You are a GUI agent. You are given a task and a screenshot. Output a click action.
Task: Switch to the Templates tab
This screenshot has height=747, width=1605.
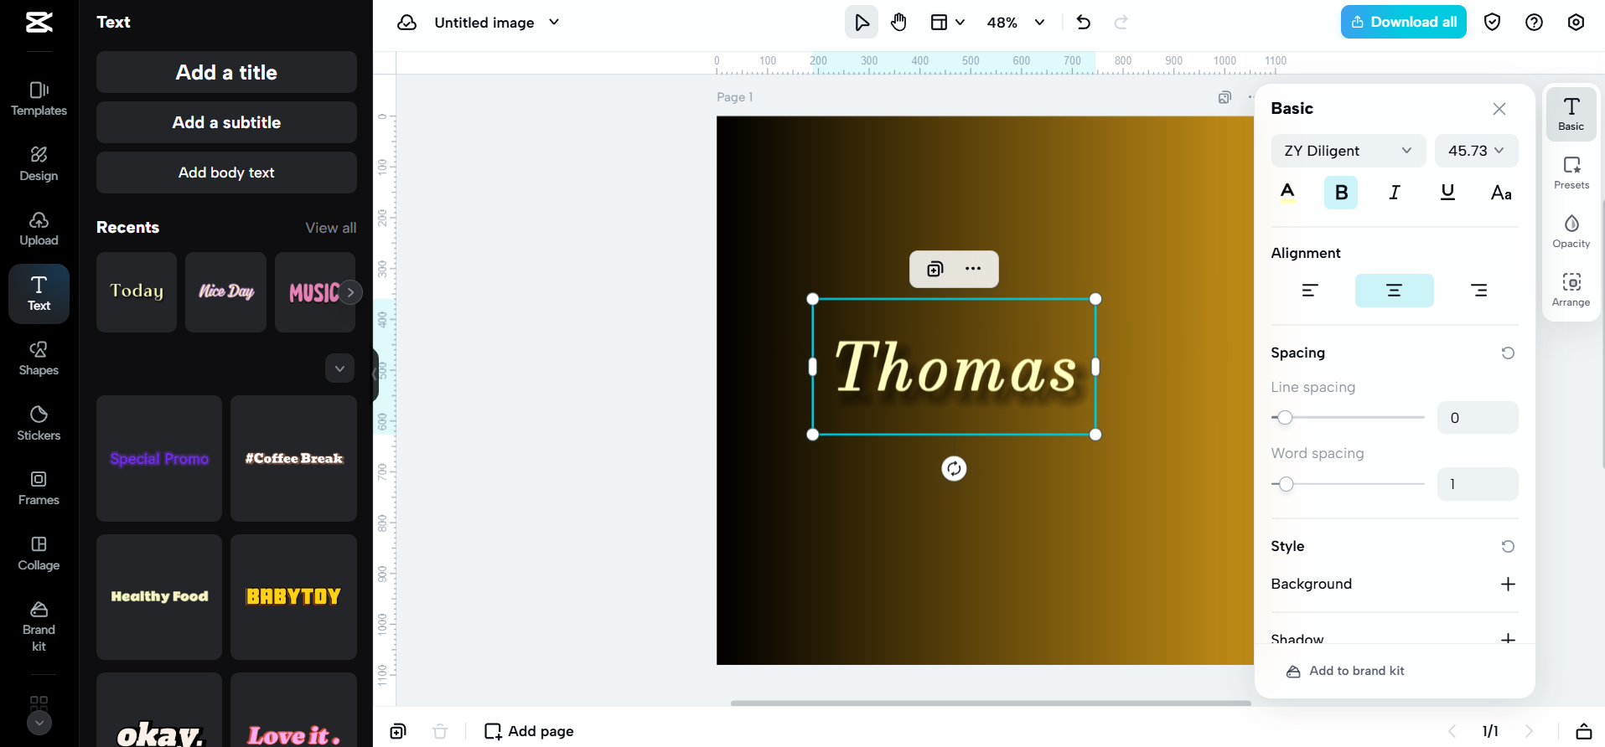pyautogui.click(x=39, y=98)
